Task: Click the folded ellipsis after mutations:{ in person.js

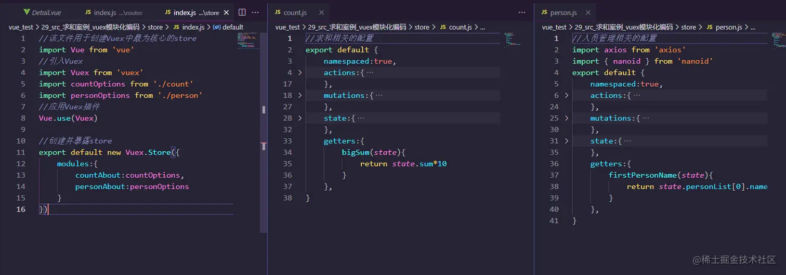Action: [646, 119]
